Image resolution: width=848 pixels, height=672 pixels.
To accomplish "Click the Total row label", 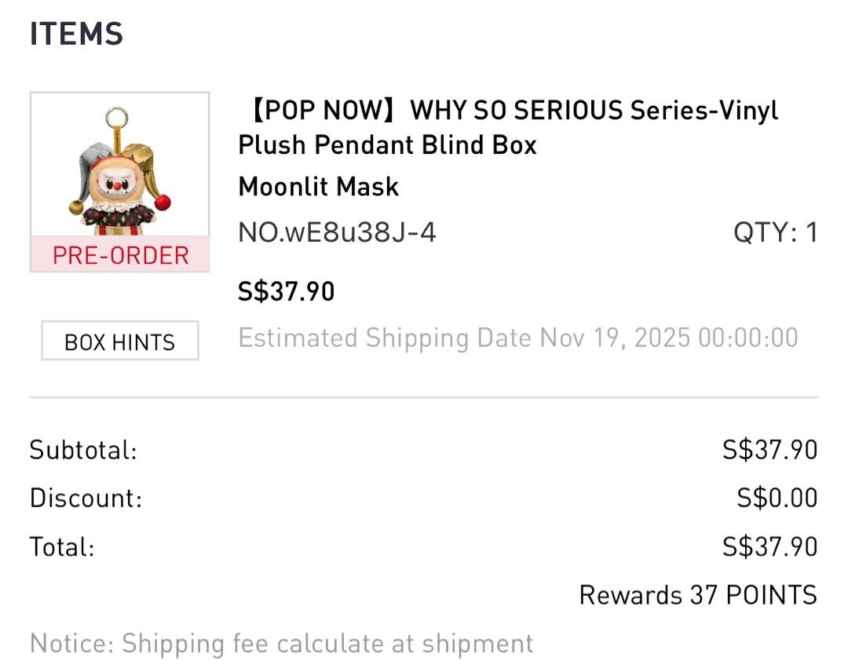I will click(58, 546).
